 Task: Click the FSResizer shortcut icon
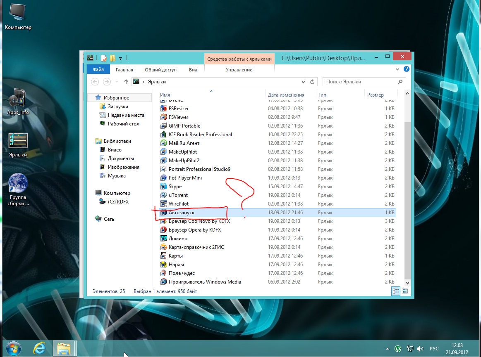click(x=164, y=109)
